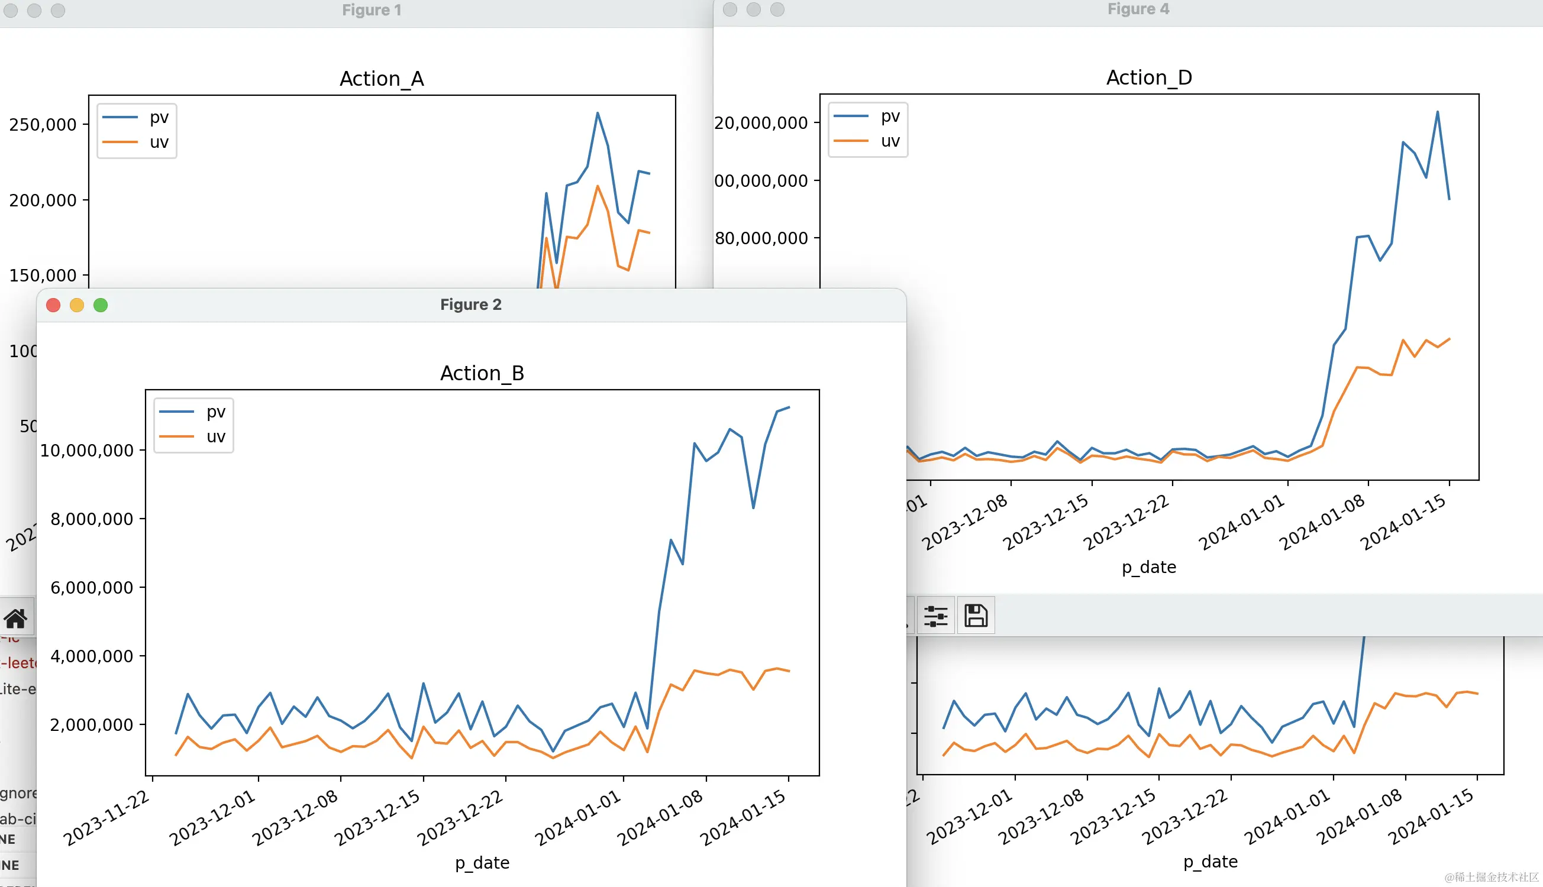Click the Figure 2 title text

(470, 305)
